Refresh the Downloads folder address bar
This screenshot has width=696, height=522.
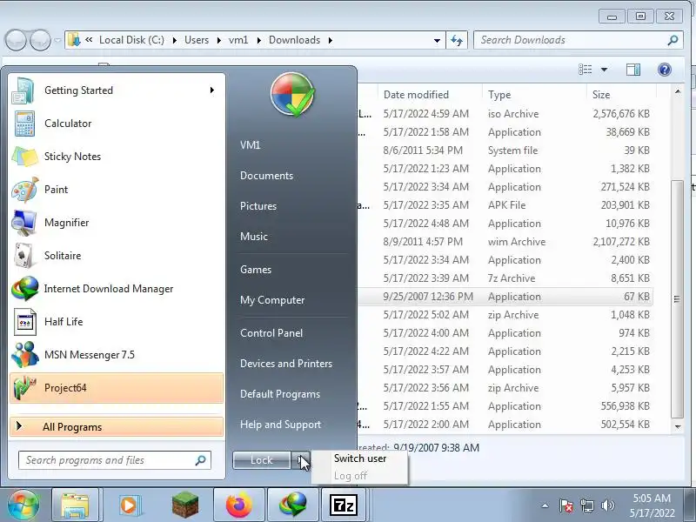pos(457,40)
